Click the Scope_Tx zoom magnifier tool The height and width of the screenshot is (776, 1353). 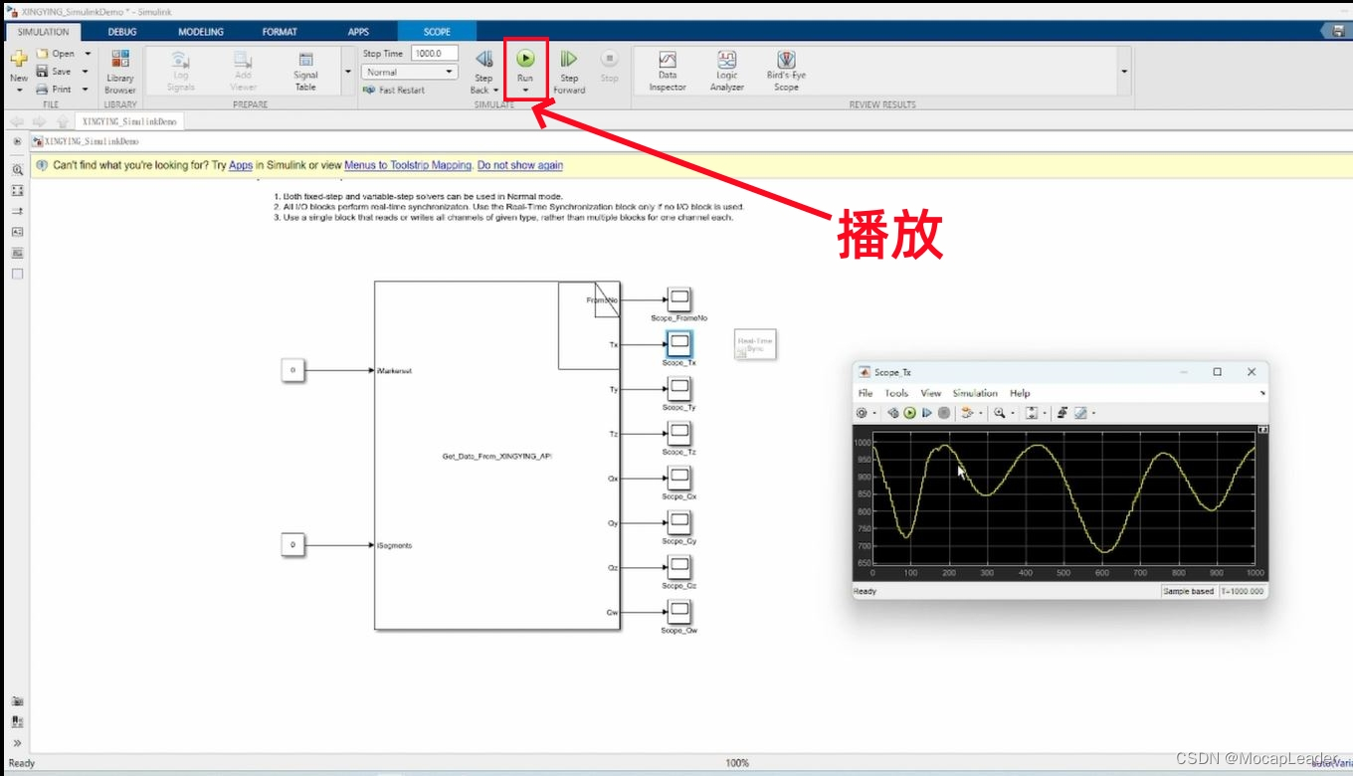999,413
